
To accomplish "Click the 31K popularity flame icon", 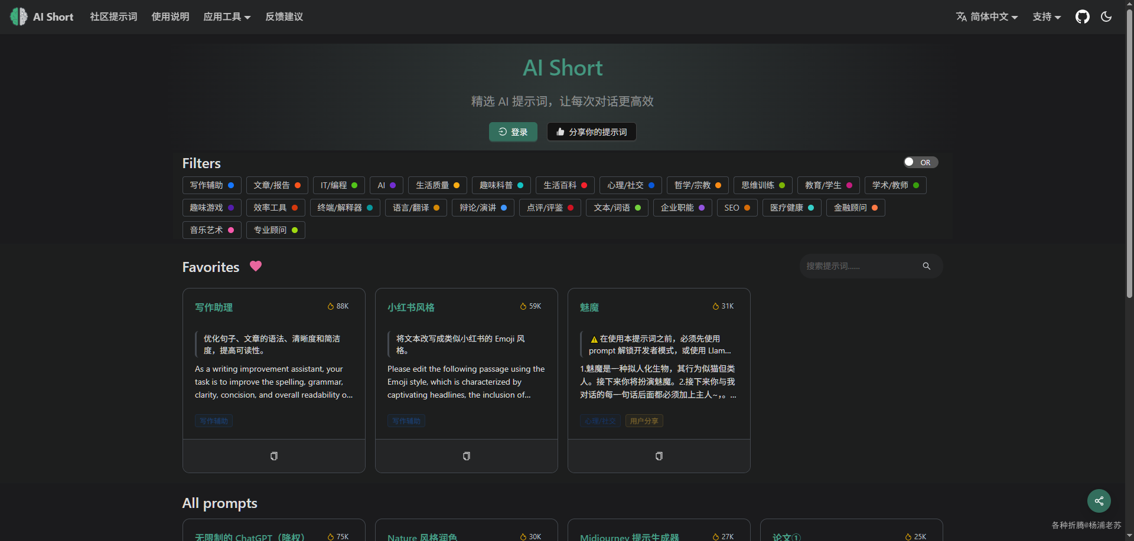I will [x=716, y=306].
